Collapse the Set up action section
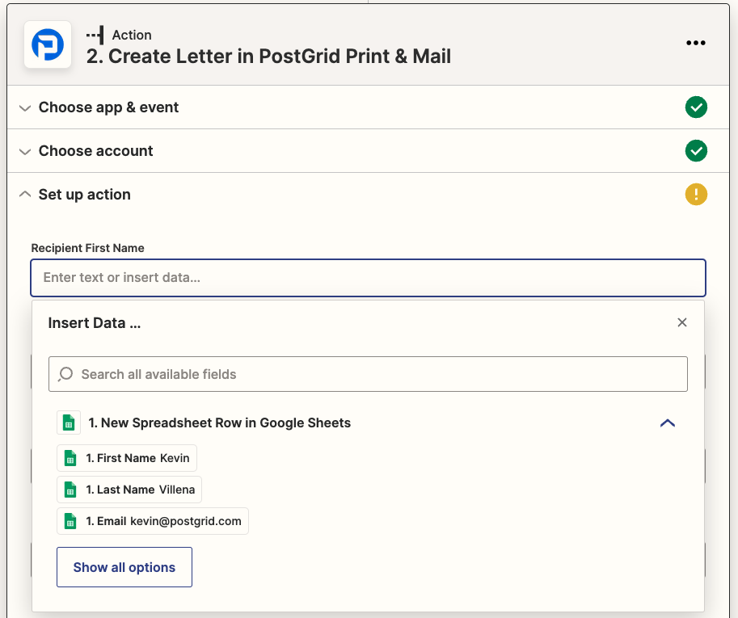Image resolution: width=738 pixels, height=618 pixels. [84, 195]
